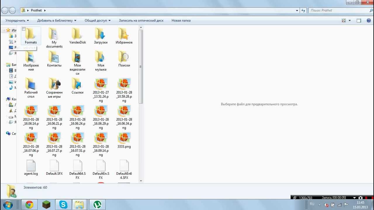Open the Контакты folder
The width and height of the screenshot is (374, 210).
click(x=54, y=59)
